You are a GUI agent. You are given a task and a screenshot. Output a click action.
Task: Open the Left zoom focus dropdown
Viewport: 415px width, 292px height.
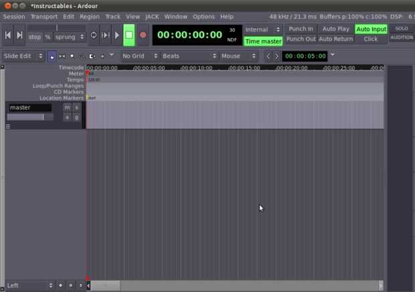pyautogui.click(x=29, y=285)
